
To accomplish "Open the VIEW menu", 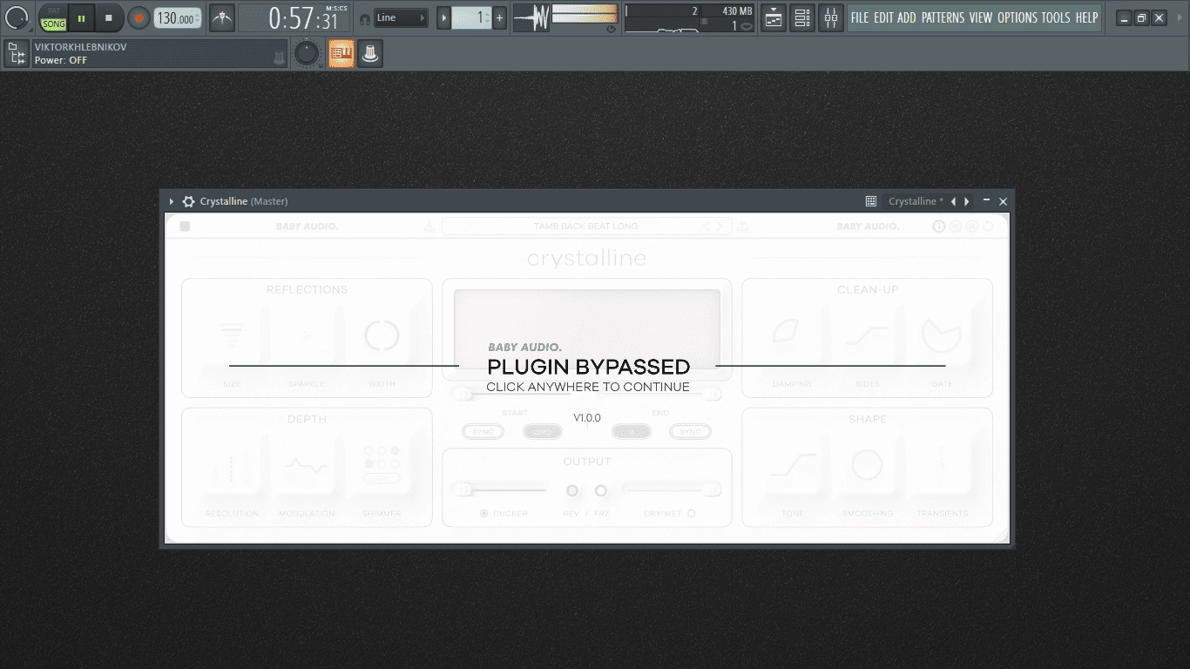I will 981,17.
